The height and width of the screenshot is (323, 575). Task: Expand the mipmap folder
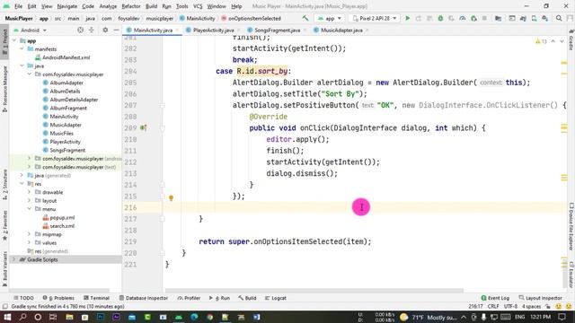coord(30,234)
